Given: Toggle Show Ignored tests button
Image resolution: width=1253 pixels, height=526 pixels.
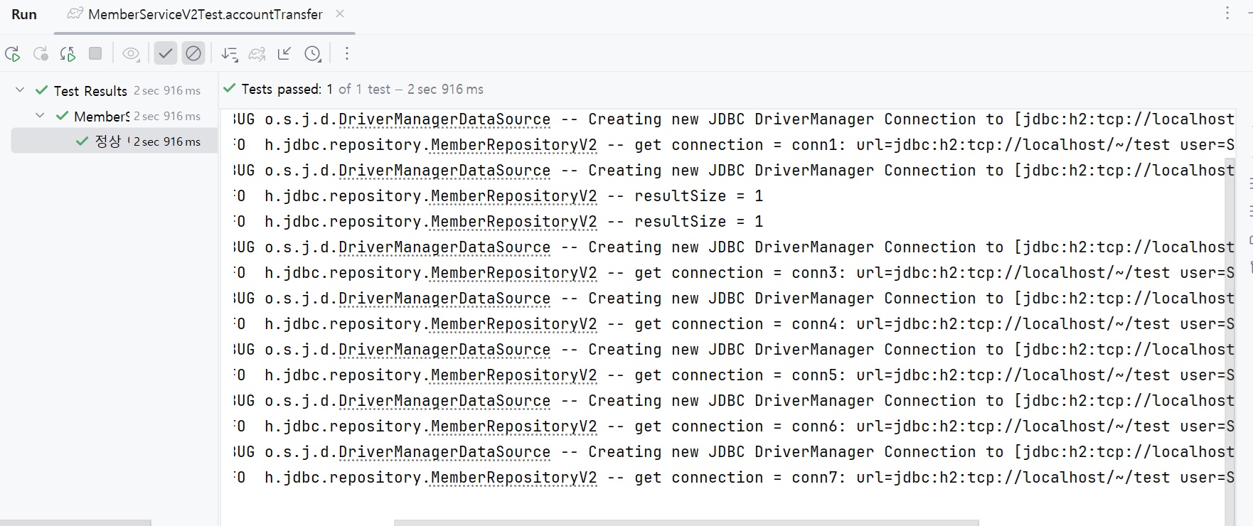Looking at the screenshot, I should click(193, 54).
